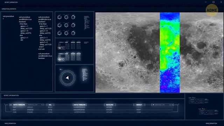Sort by the RESULT column header
Image resolution: width=224 pixels, height=126 pixels.
(139, 105)
